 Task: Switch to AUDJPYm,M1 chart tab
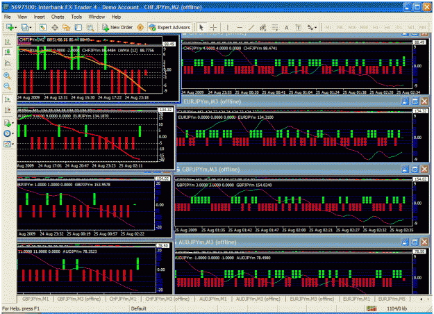(213, 299)
